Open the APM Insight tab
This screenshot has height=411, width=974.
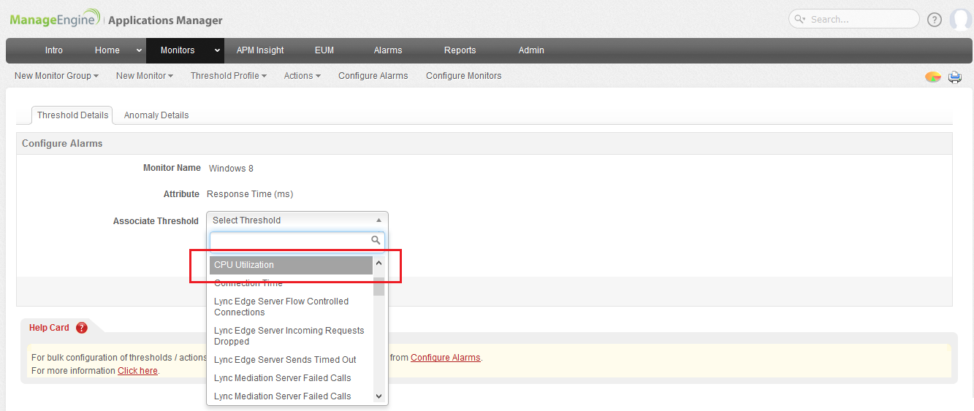pyautogui.click(x=260, y=50)
